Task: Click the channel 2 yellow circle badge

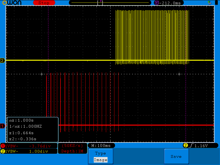Action: click(x=3, y=151)
